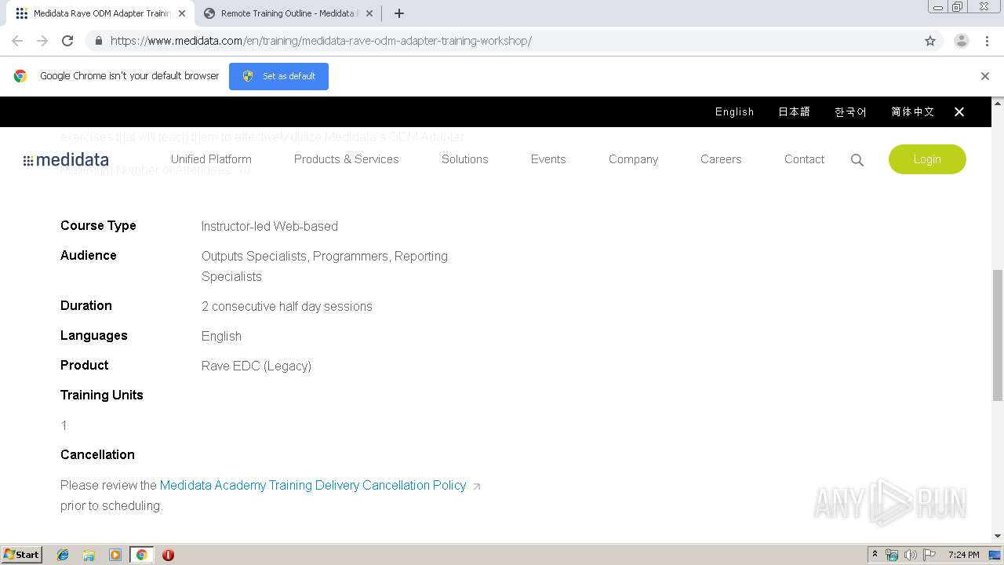Switch site language to 简体中文

(x=913, y=112)
